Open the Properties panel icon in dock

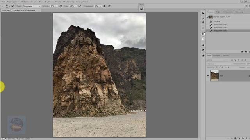click(x=203, y=34)
